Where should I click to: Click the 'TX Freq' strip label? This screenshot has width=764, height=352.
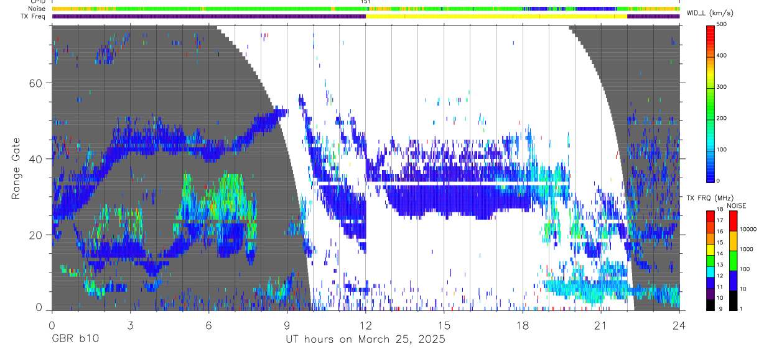(33, 16)
